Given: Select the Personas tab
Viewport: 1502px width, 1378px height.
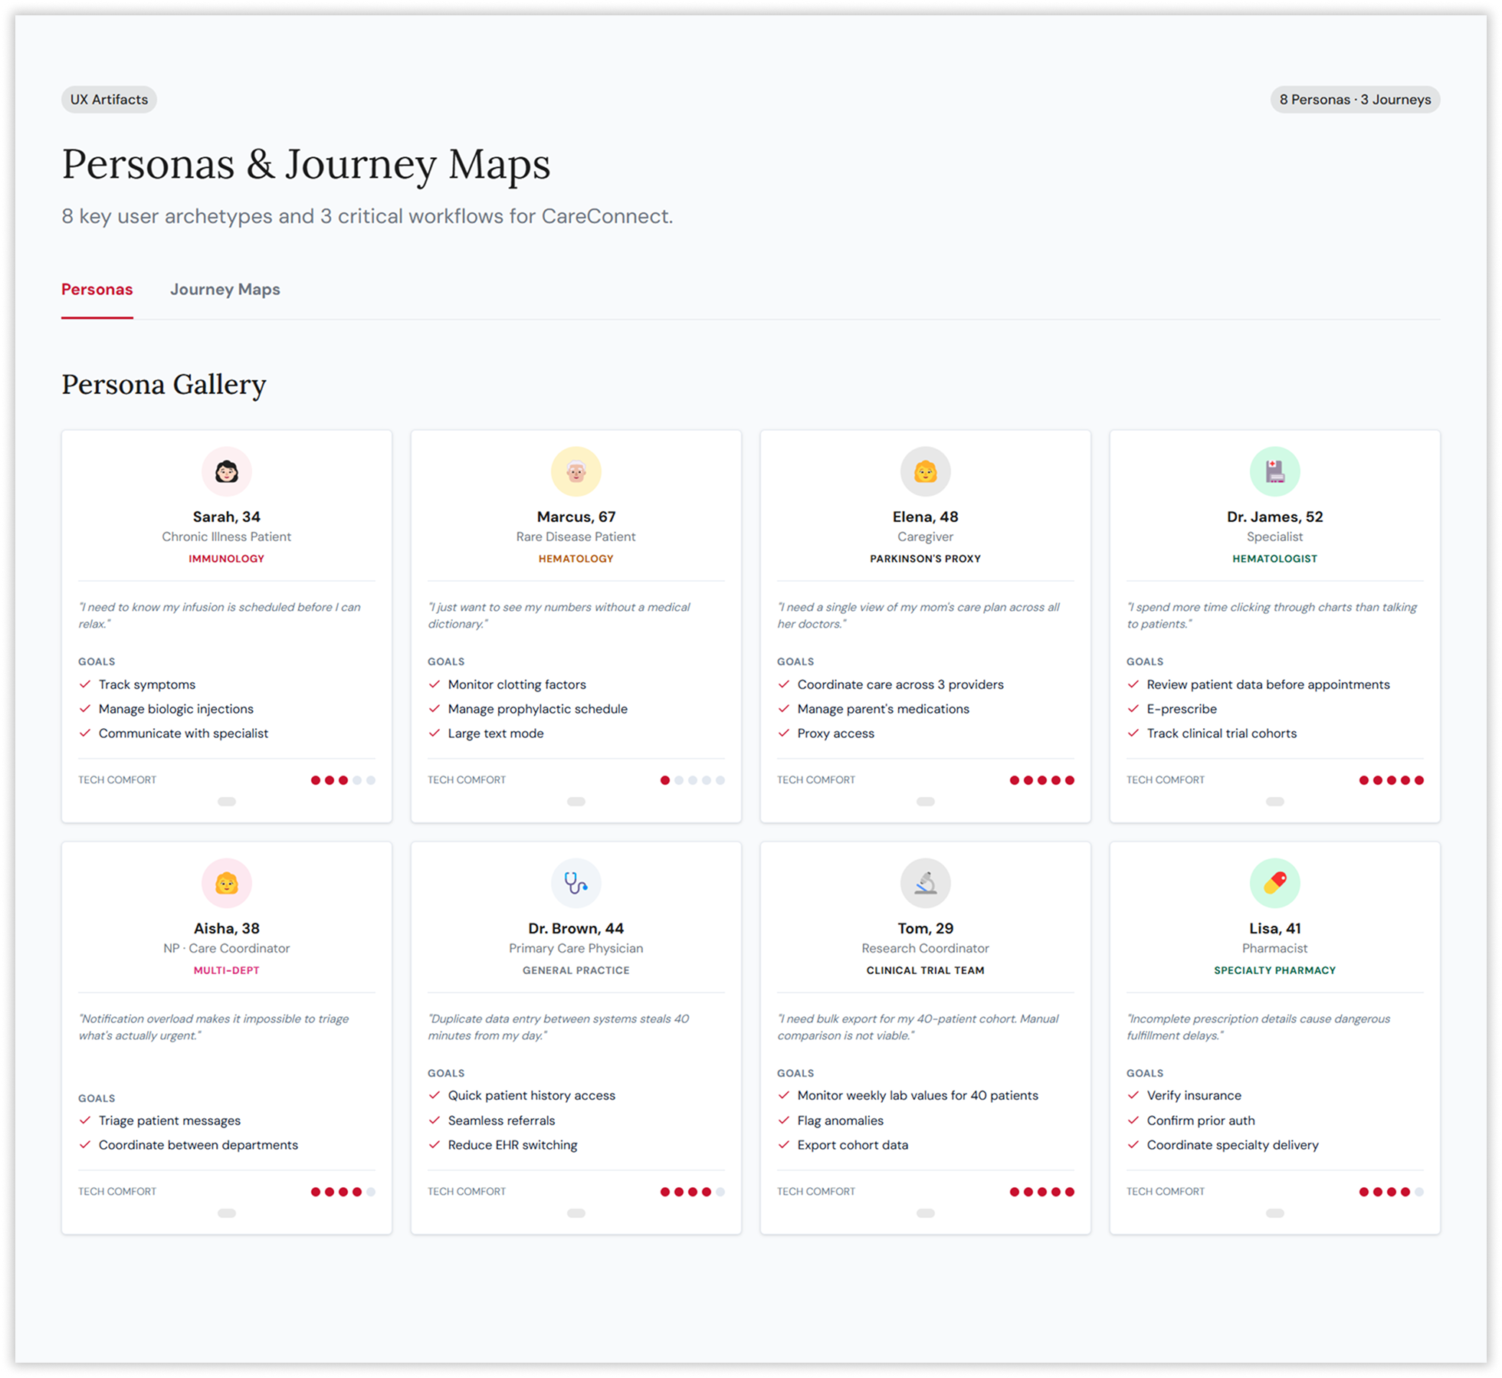Looking at the screenshot, I should pyautogui.click(x=97, y=290).
